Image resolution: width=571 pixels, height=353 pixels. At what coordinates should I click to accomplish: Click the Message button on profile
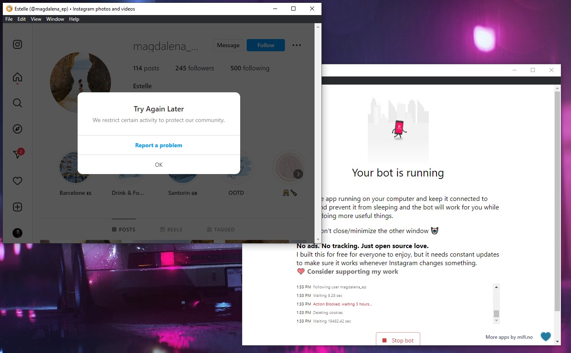point(228,45)
